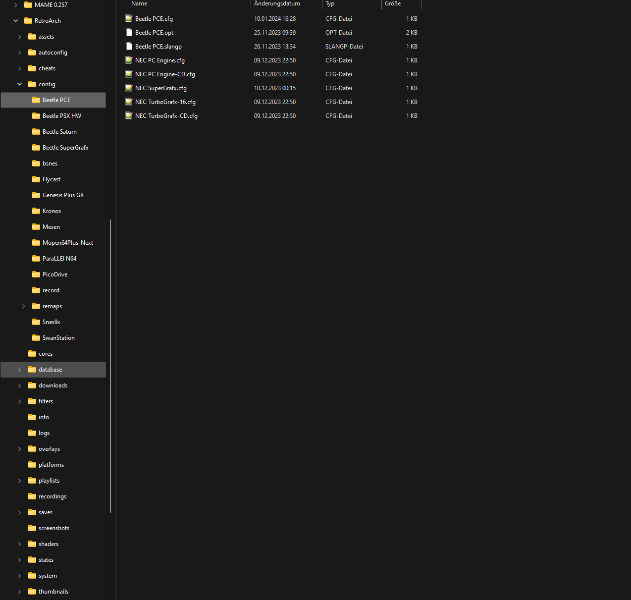Click the NEC SuperGrafx.cfg file icon
This screenshot has height=600, width=631.
coord(129,88)
